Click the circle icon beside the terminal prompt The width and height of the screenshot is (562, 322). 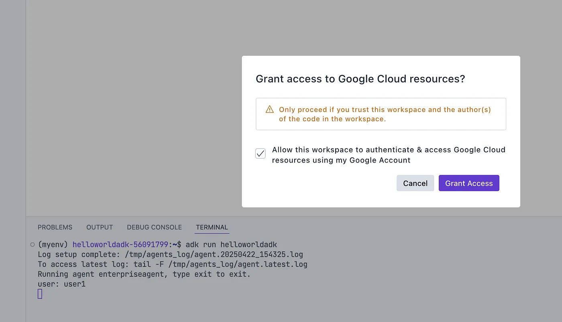click(32, 244)
